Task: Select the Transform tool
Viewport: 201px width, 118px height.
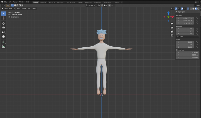Action: click(3, 37)
